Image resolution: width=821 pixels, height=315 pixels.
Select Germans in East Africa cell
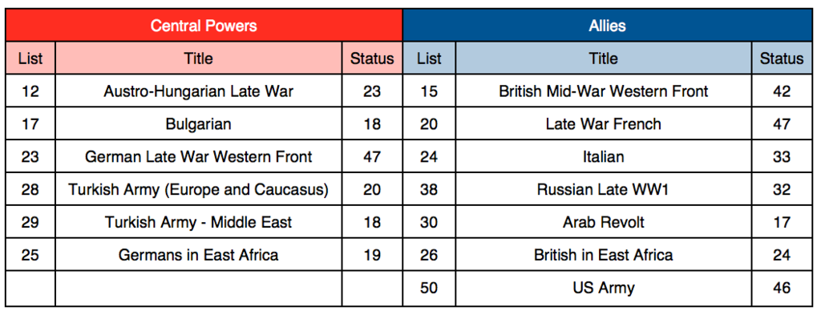(x=199, y=254)
